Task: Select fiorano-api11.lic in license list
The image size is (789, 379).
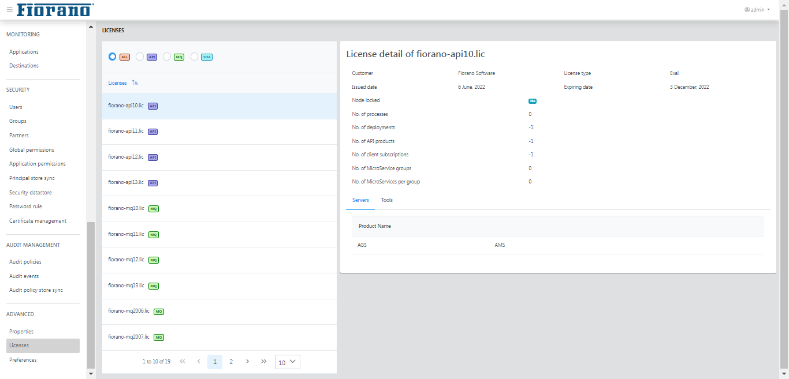Action: coord(219,132)
